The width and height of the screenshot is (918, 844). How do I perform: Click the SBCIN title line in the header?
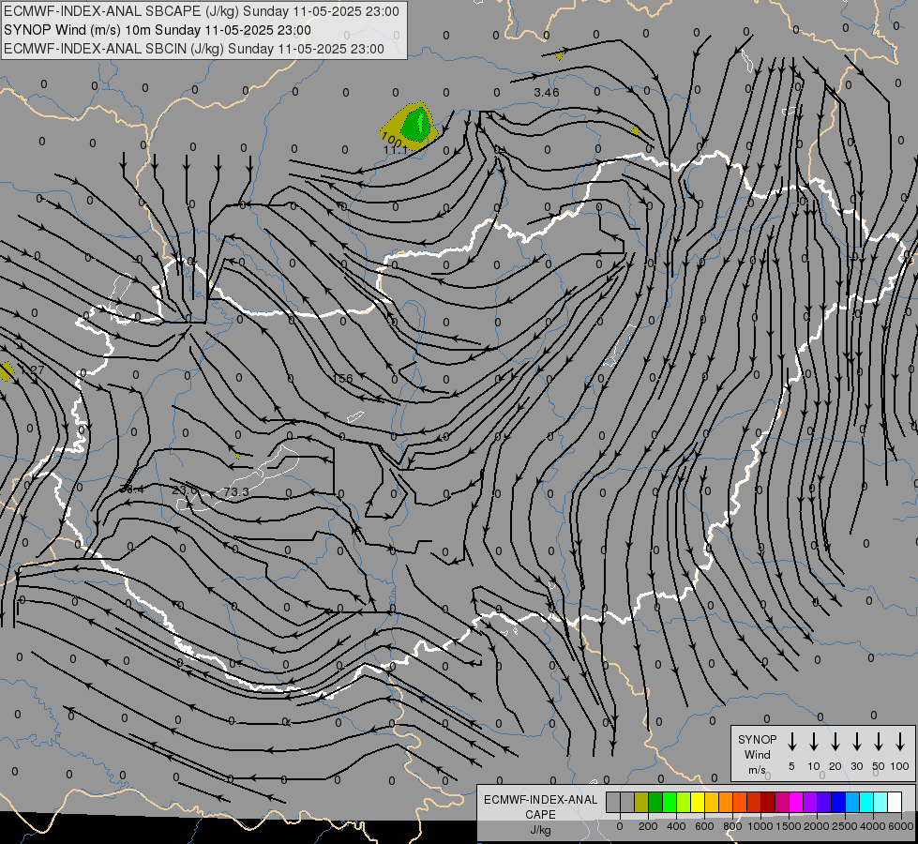(194, 49)
